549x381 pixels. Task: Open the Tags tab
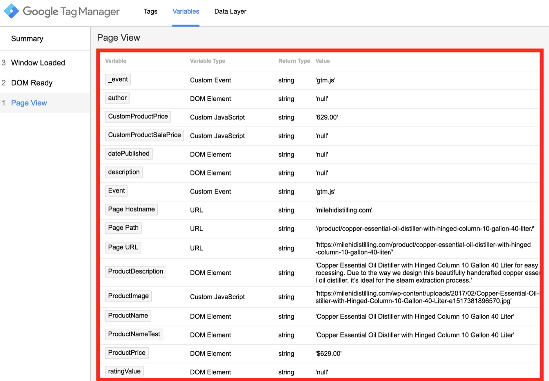click(151, 11)
